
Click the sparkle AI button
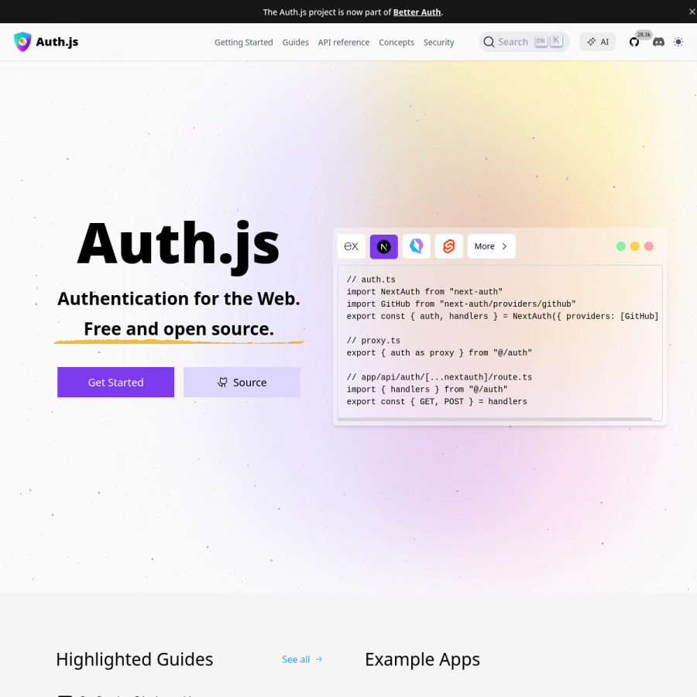597,43
